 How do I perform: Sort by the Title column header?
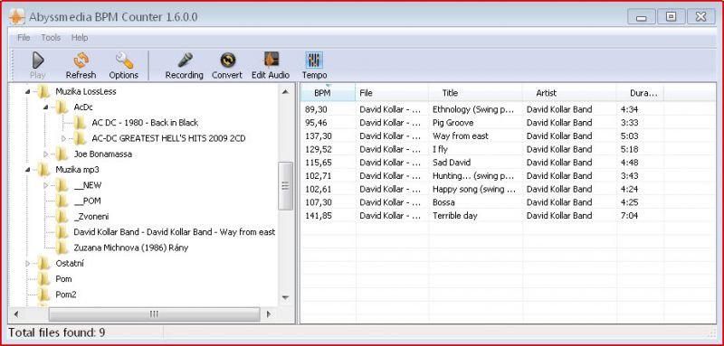pyautogui.click(x=476, y=93)
